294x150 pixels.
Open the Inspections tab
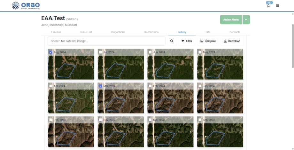pos(118,32)
